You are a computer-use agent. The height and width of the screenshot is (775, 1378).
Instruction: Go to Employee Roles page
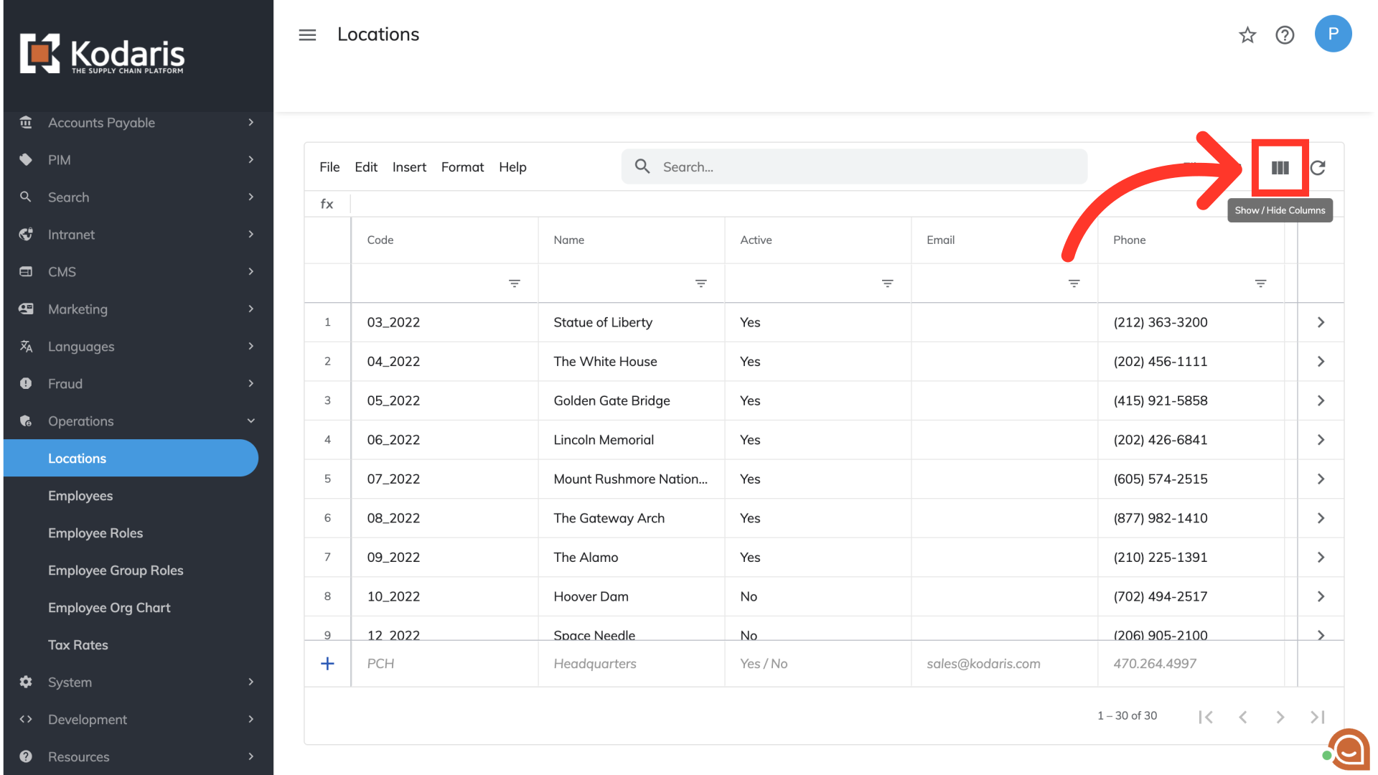[x=95, y=533]
